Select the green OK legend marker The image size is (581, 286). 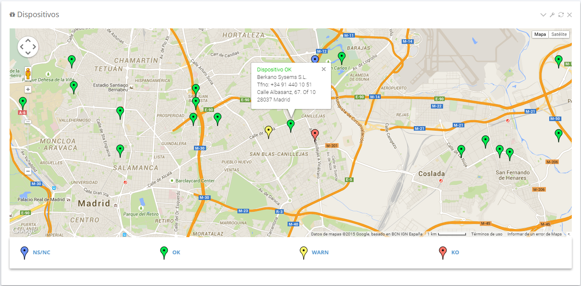(x=164, y=251)
